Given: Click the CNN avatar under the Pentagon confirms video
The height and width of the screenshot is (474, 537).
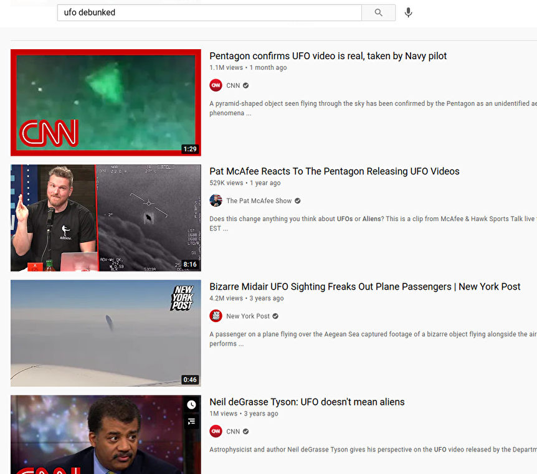Looking at the screenshot, I should click(x=216, y=85).
